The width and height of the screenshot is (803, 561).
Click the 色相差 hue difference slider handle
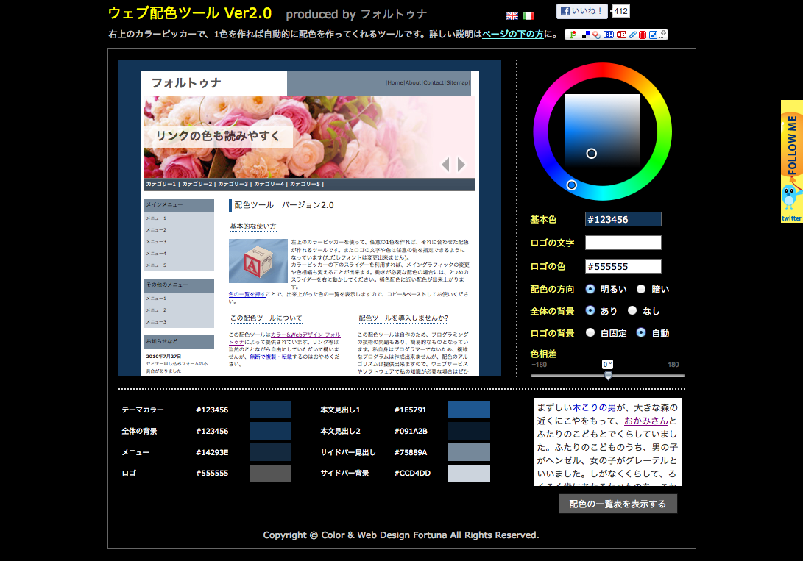coord(608,375)
